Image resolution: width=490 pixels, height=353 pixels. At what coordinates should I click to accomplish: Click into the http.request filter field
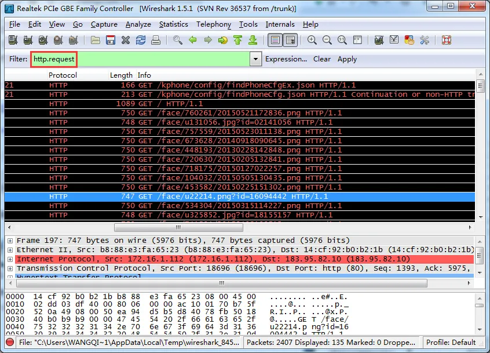(x=140, y=59)
